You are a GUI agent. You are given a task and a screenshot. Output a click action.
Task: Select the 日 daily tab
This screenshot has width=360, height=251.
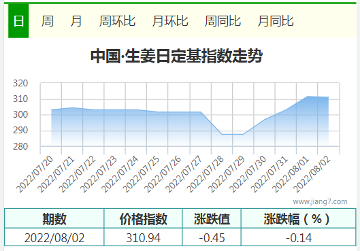18,21
